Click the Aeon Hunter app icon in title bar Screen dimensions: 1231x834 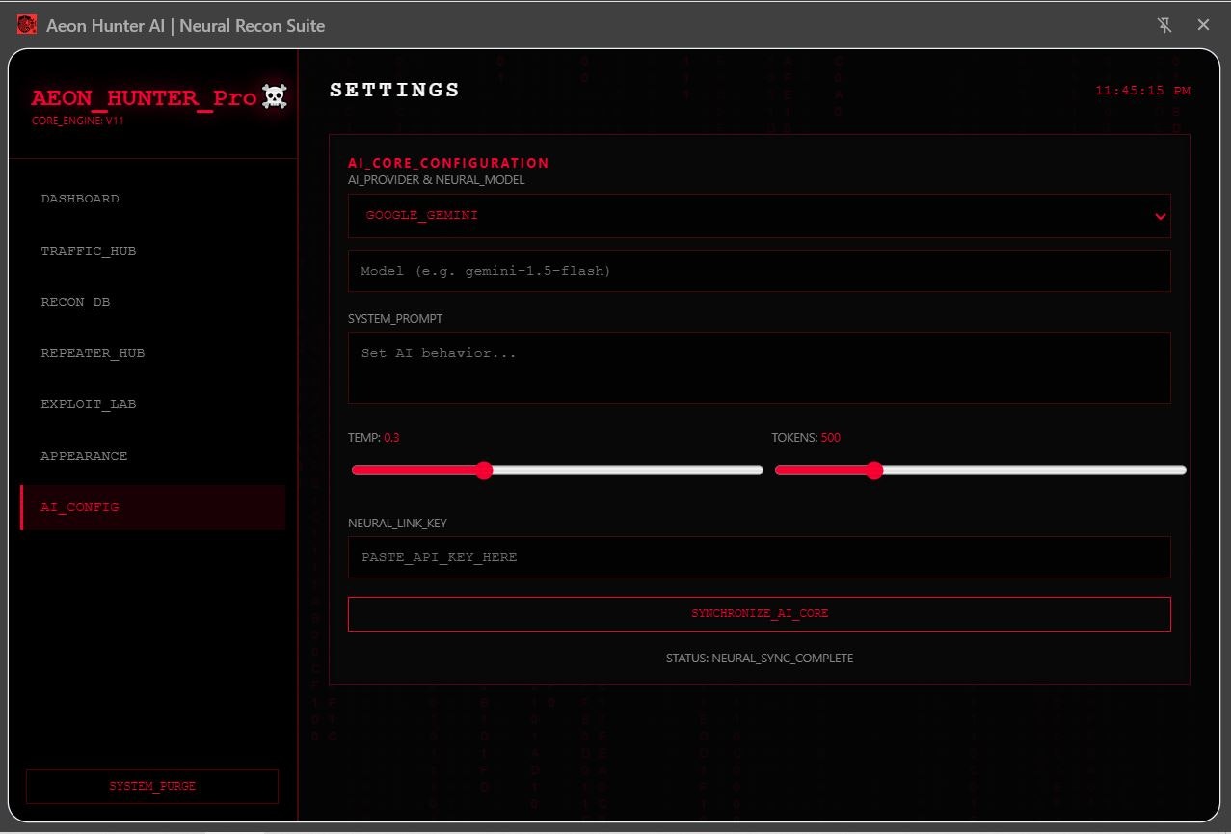[26, 24]
